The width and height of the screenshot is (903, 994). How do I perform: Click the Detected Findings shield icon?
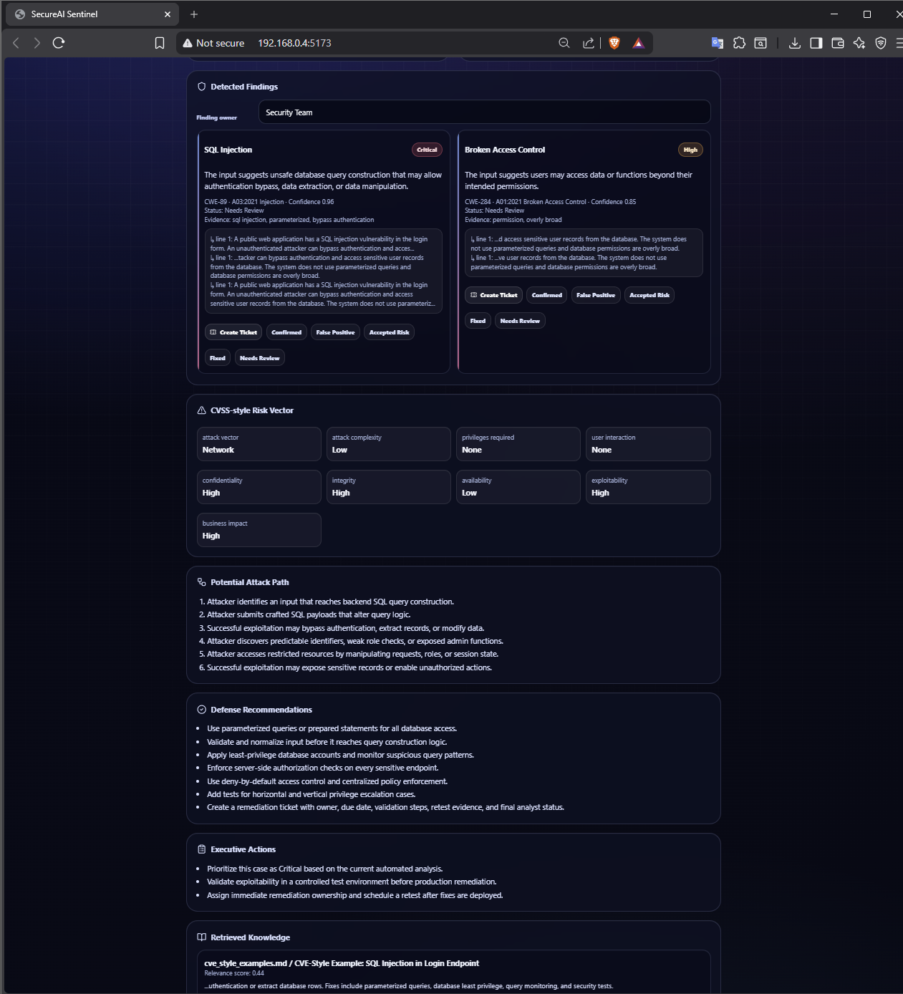202,87
